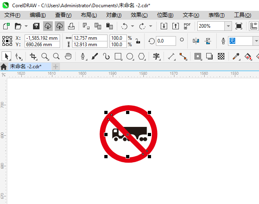Click the cloud download icon
This screenshot has width=259, height=204.
(48, 26)
